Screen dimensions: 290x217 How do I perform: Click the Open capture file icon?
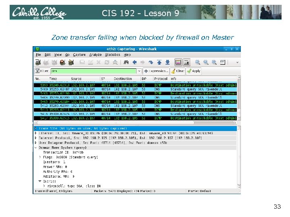pyautogui.click(x=82, y=62)
